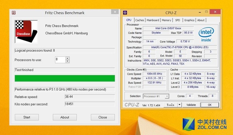Click the CPU-Z title bar icon
The height and width of the screenshot is (135, 233).
point(125,13)
